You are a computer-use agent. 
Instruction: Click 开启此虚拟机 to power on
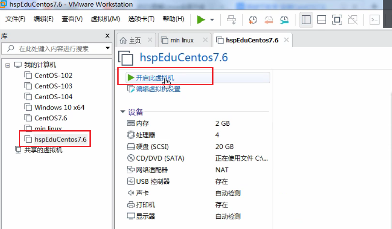pyautogui.click(x=155, y=78)
